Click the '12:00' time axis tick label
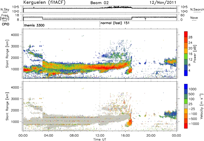Screen dimensions: 204x141 point(100,136)
